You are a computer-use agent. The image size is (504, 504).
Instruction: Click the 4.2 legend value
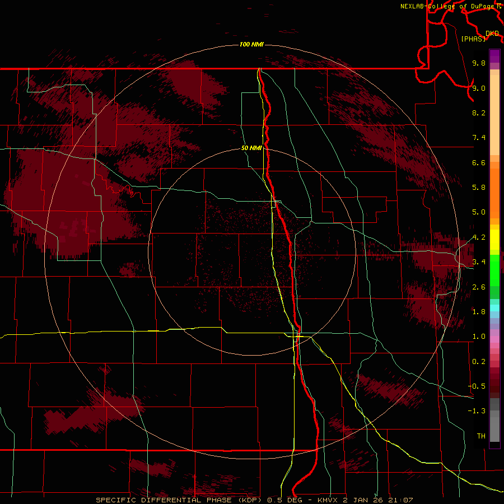click(x=479, y=237)
